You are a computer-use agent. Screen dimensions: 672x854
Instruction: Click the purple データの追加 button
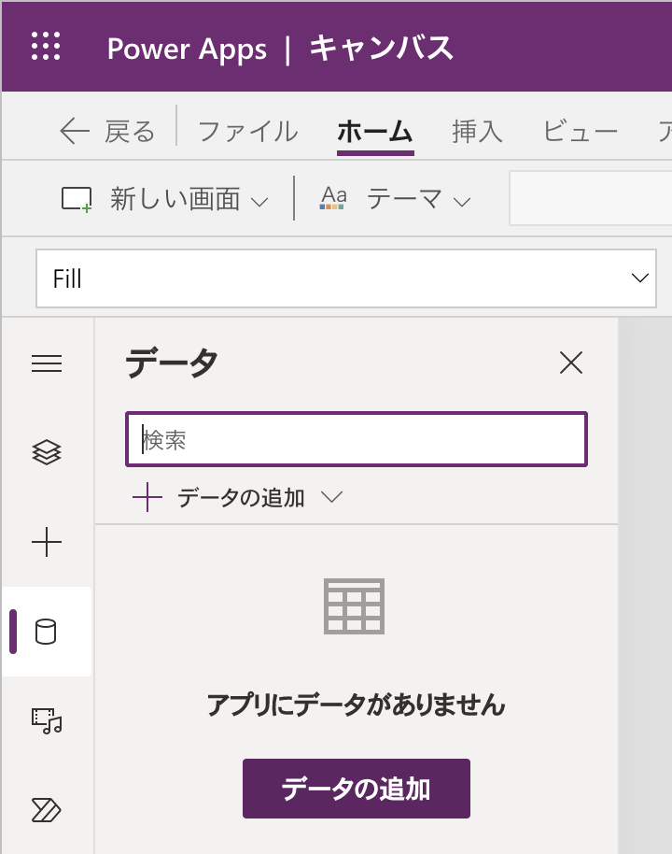point(356,789)
